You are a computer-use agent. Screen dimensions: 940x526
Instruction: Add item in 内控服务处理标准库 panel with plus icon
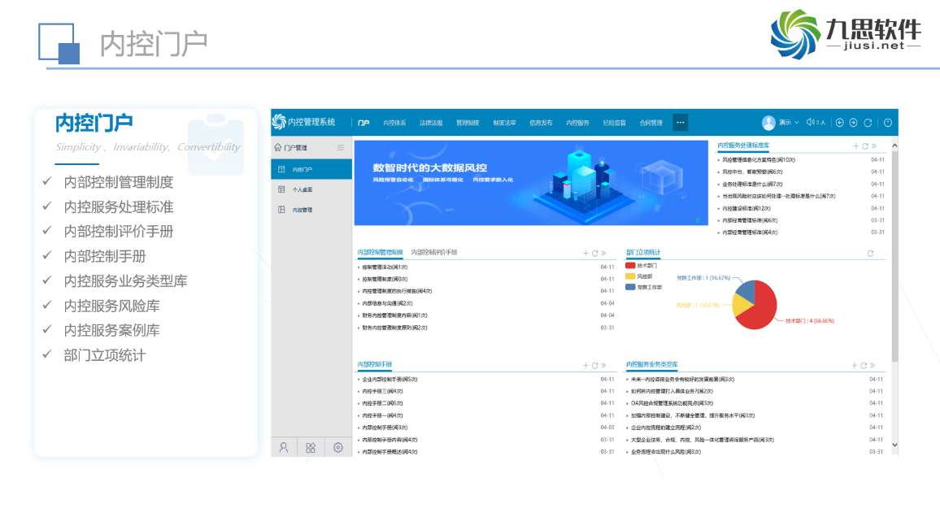coord(855,146)
